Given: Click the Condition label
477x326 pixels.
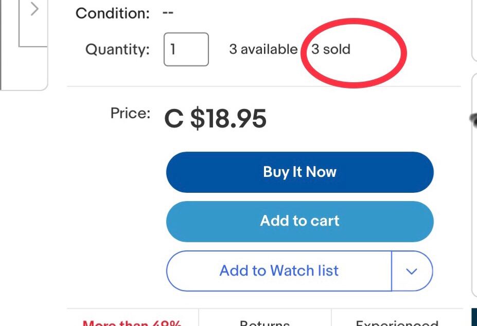Looking at the screenshot, I should (x=113, y=13).
